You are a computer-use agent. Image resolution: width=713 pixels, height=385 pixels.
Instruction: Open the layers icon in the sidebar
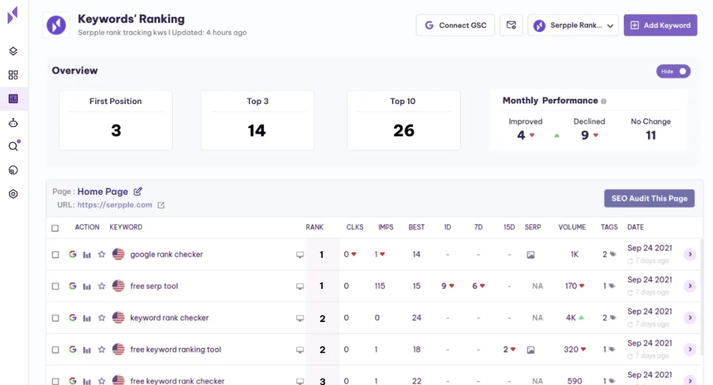[x=13, y=51]
